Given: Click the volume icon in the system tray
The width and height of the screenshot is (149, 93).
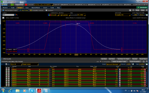Looking at the screenshot, I should click(134, 91).
